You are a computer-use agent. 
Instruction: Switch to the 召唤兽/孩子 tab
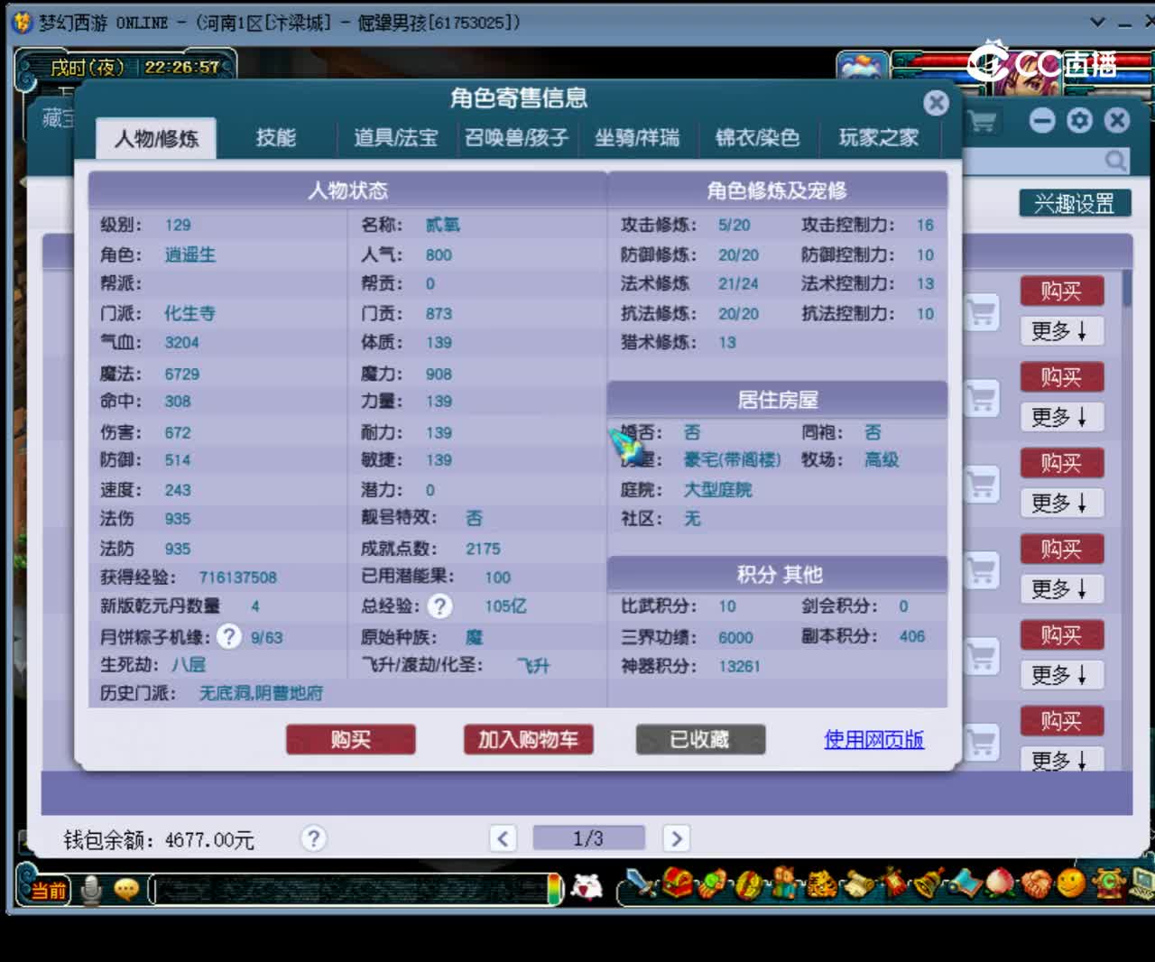pyautogui.click(x=516, y=138)
